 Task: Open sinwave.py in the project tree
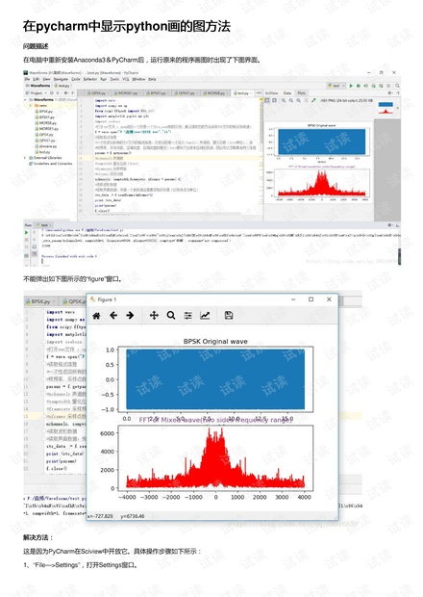point(48,146)
